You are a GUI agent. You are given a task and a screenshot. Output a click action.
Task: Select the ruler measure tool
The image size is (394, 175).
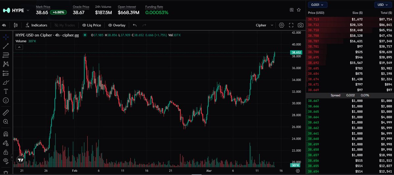[6, 113]
